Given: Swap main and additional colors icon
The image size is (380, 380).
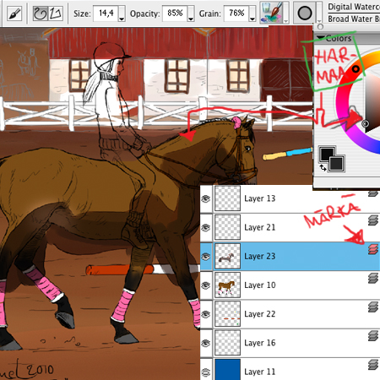Looking at the screenshot, I should [x=323, y=168].
